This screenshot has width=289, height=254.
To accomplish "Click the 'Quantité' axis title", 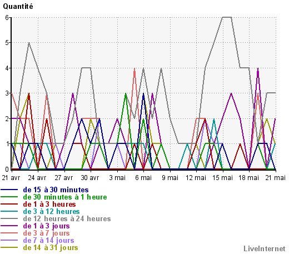I will click(x=18, y=7).
